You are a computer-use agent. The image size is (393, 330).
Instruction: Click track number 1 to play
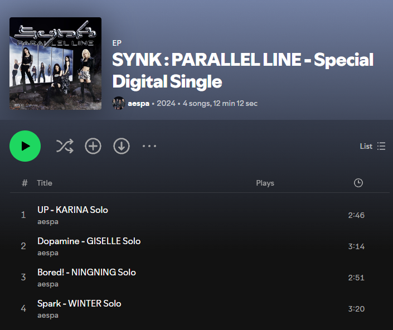(x=23, y=215)
